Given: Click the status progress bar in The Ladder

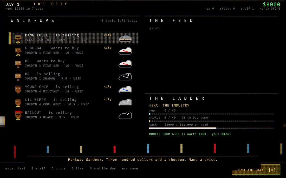Looking at the screenshot, I should click(211, 121).
